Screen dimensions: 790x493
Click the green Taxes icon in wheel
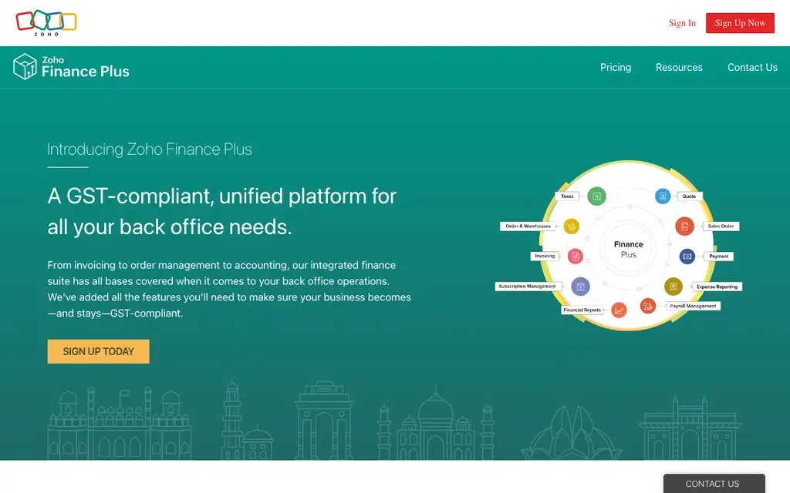596,196
